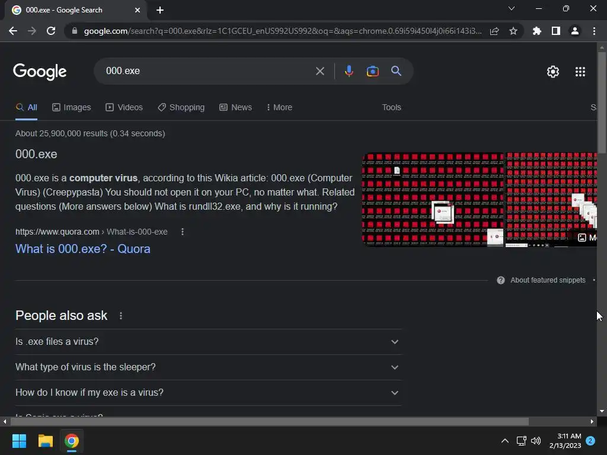Open the Chrome extensions puzzle icon

(536, 31)
